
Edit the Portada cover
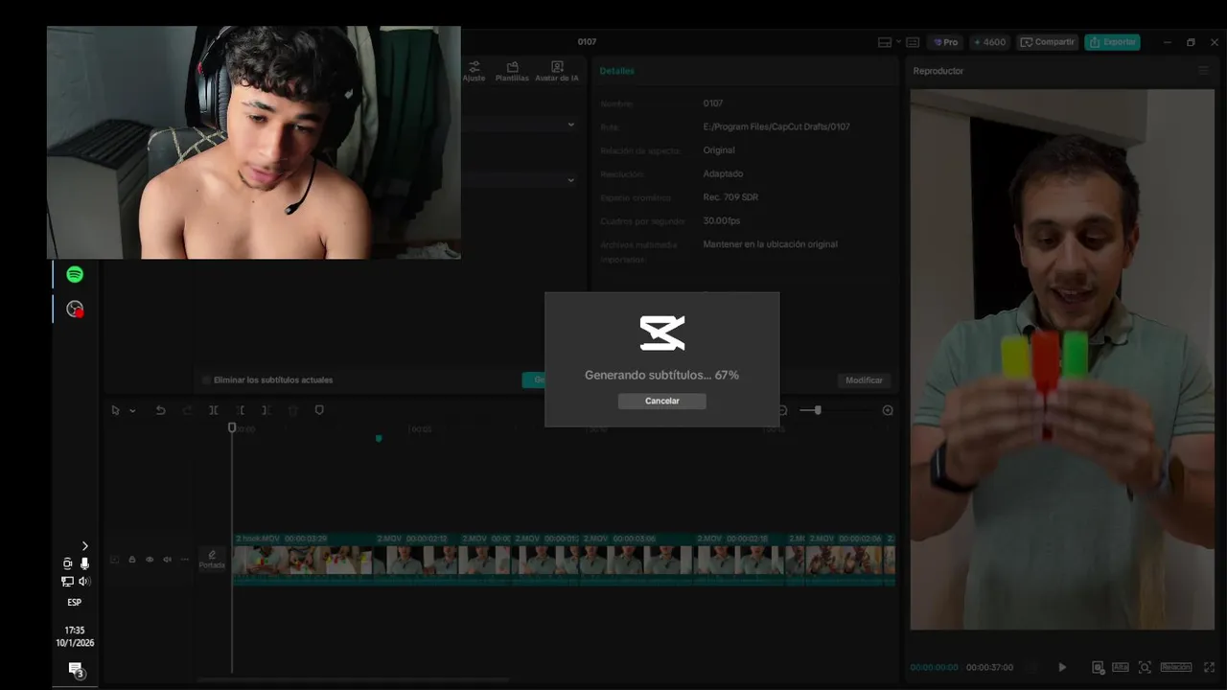[212, 560]
